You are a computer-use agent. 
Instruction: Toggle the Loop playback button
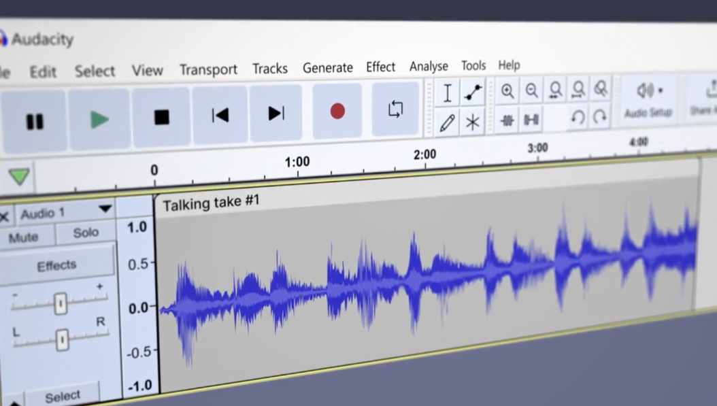(x=395, y=109)
